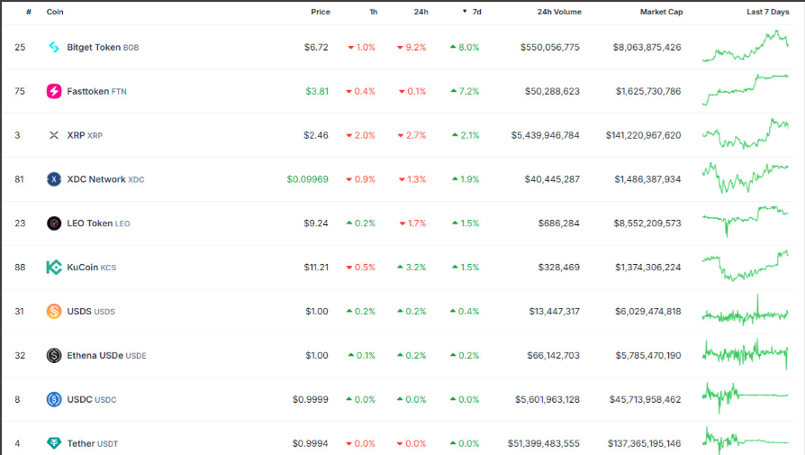Screen dimensions: 805x455
Task: Click Bitget Token 7d change 8.0%
Action: 465,47
